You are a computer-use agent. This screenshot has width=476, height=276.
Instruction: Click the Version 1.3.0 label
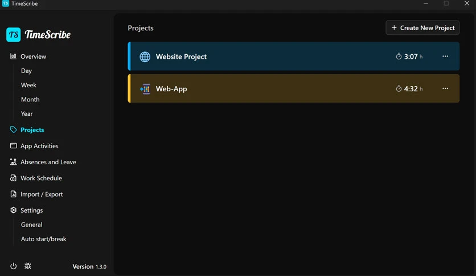coord(89,266)
